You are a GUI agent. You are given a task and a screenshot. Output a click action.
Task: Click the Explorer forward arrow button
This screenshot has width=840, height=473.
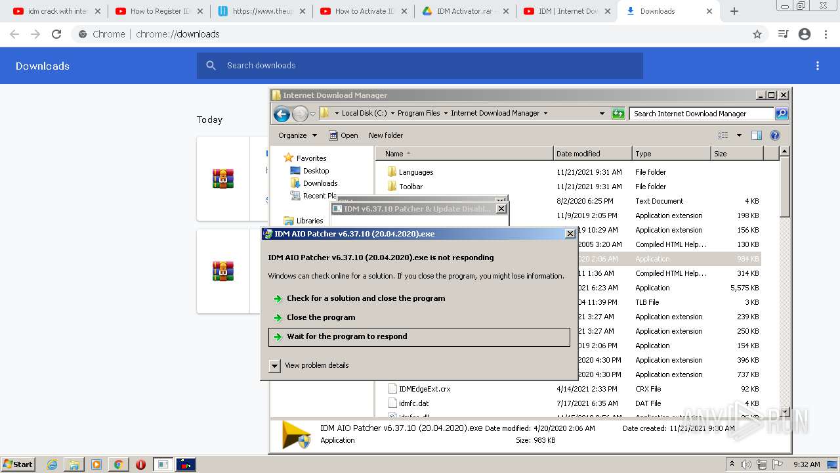tap(300, 114)
